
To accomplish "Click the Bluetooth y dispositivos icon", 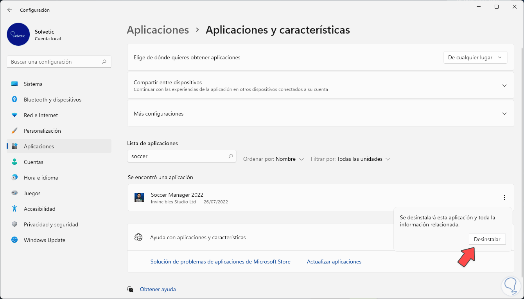I will (14, 100).
